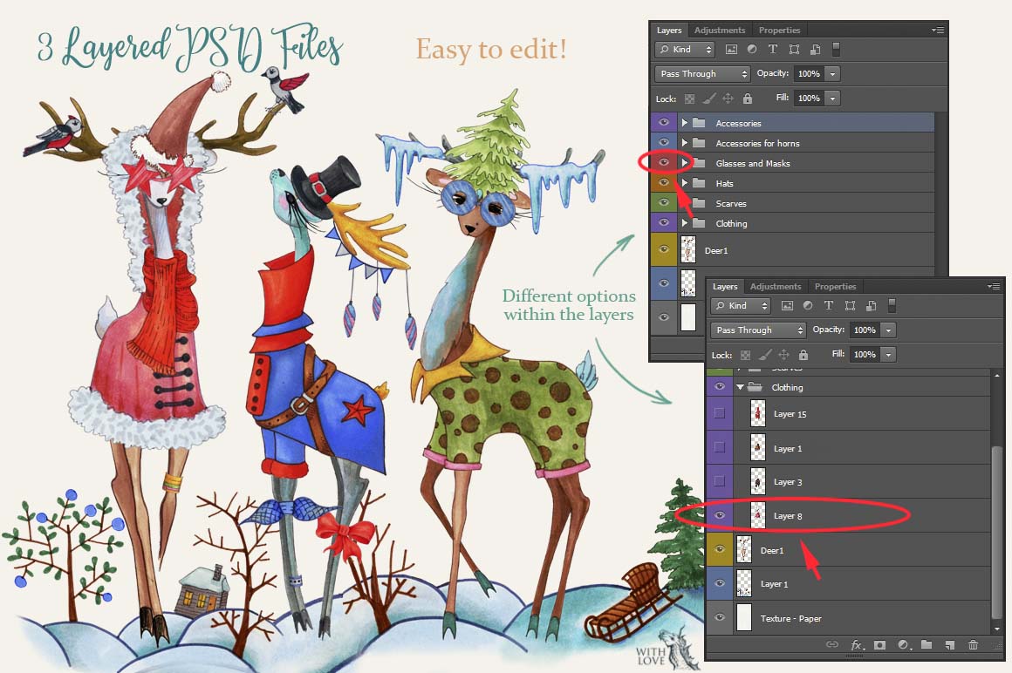Click the new group folder icon

[x=927, y=645]
